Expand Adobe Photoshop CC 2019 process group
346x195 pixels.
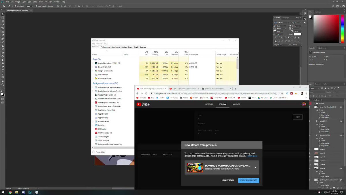coord(93,63)
